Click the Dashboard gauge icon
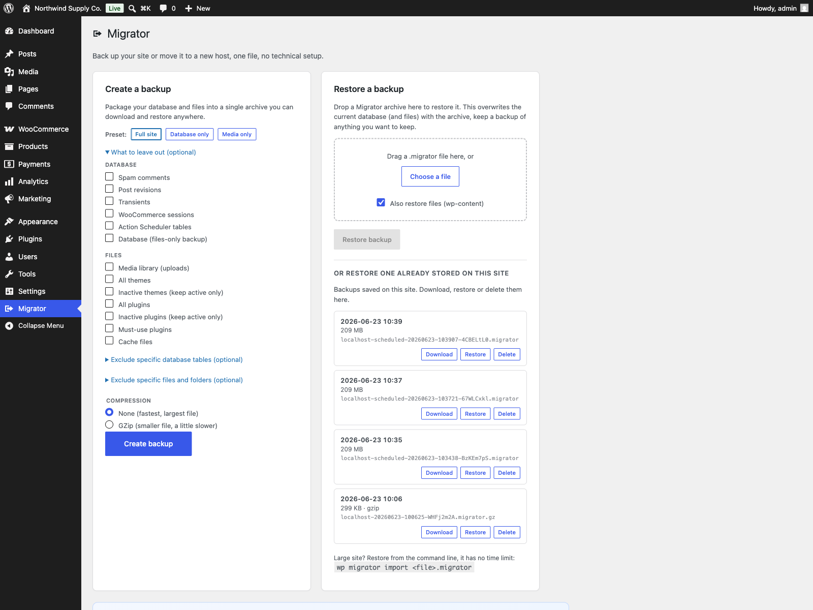813x610 pixels. pos(9,31)
